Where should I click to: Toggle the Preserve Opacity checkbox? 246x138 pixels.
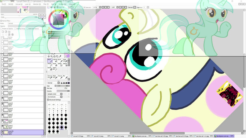click(x=1, y=29)
